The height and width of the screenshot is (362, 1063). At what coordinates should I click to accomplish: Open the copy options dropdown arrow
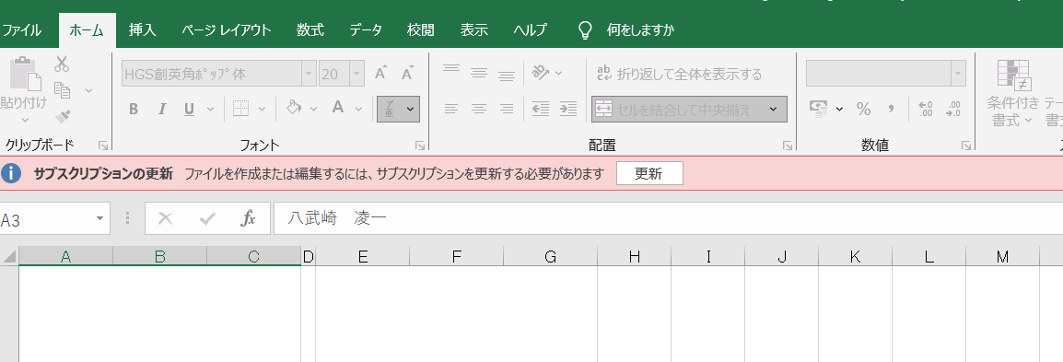[x=88, y=91]
